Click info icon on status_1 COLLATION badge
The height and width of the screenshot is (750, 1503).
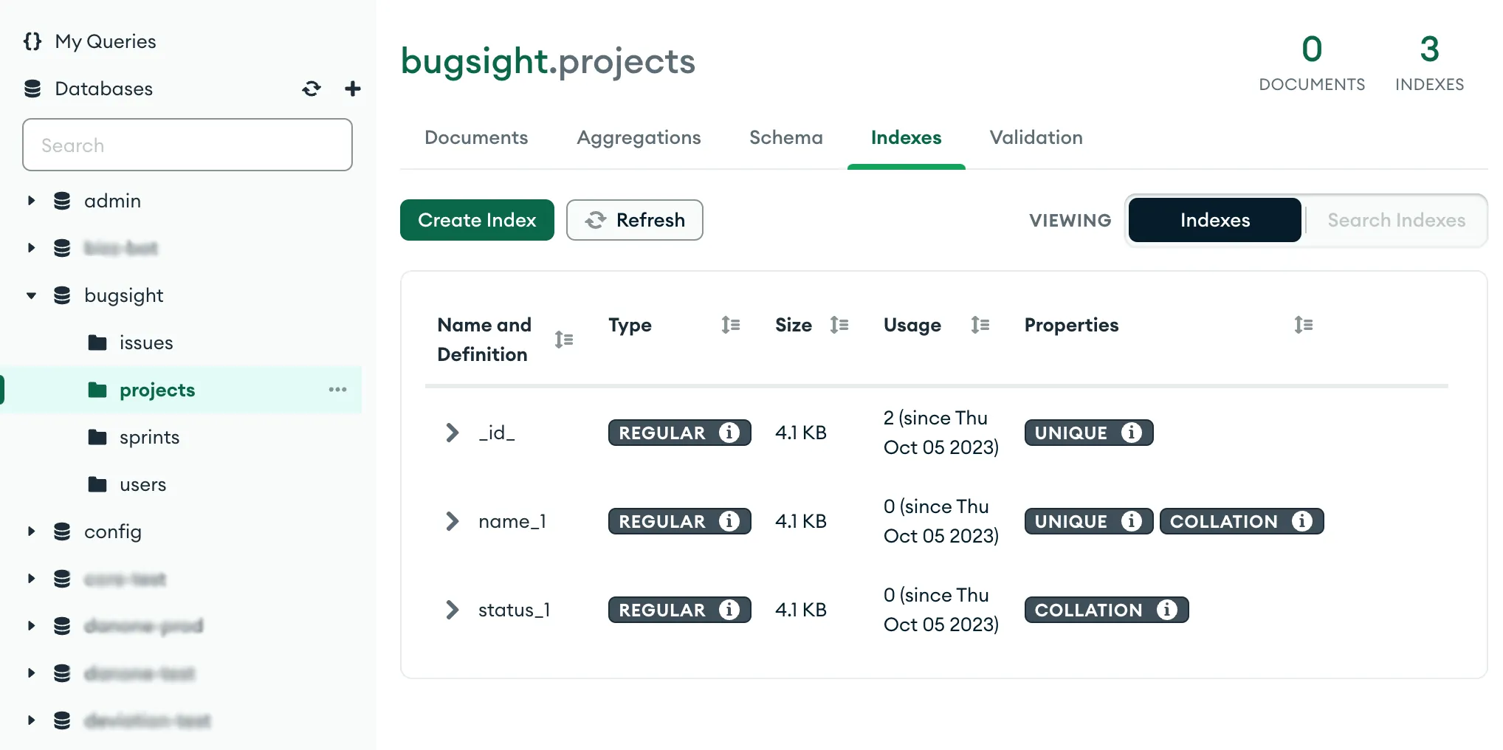pos(1167,610)
